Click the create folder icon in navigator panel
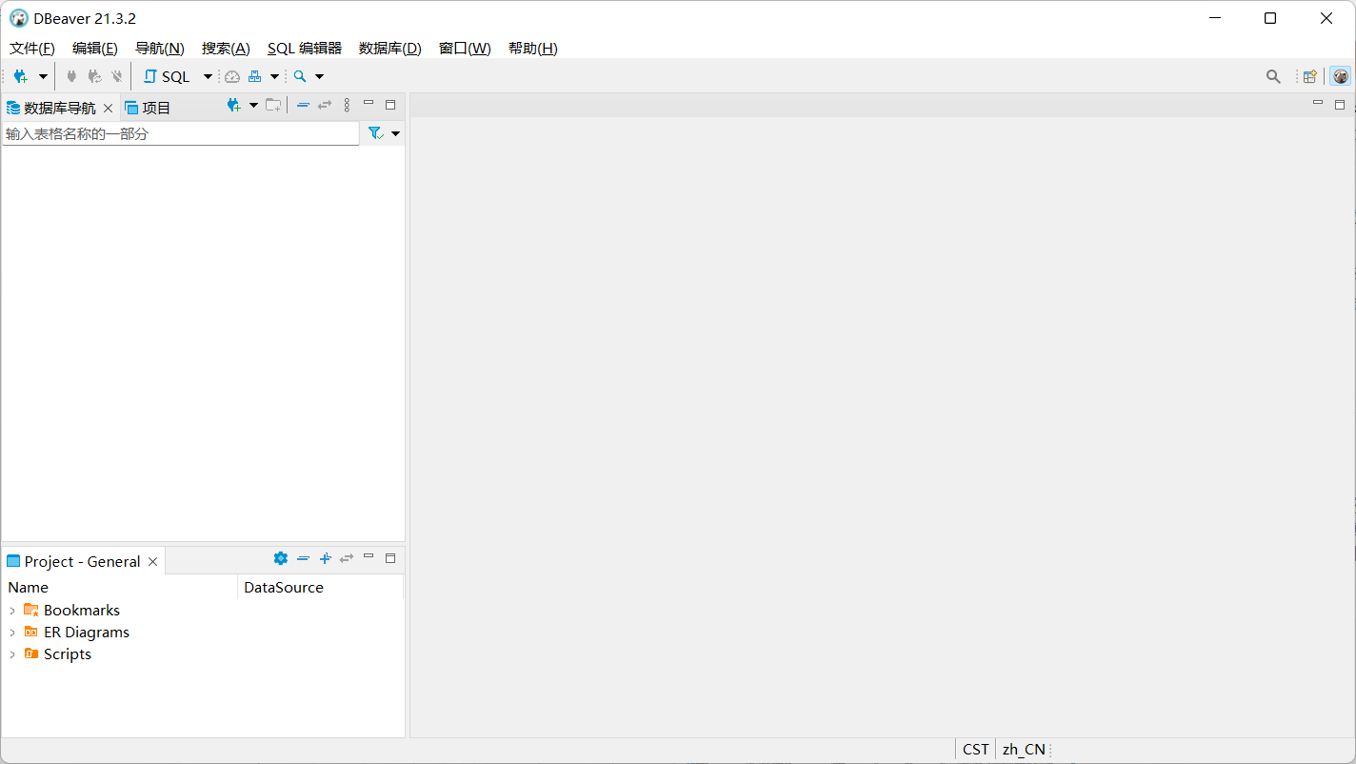Image resolution: width=1356 pixels, height=764 pixels. (x=273, y=106)
